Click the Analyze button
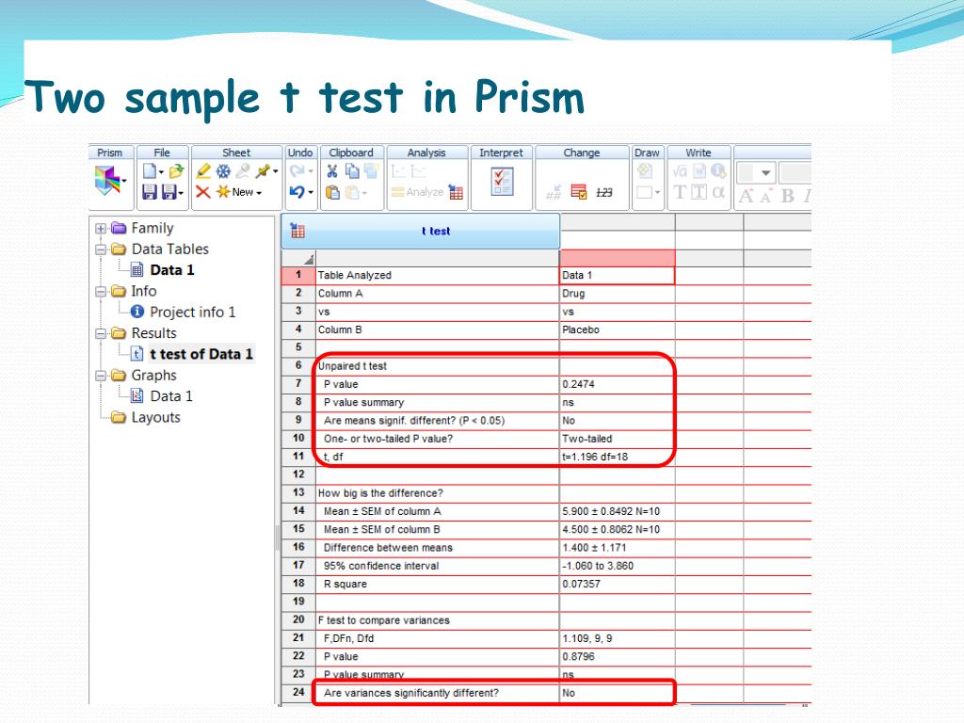Viewport: 964px width, 723px height. click(x=417, y=192)
